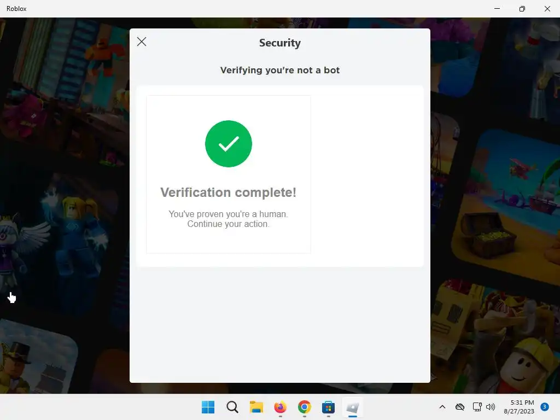Click the "Continue your action." text
This screenshot has height=420, width=560.
pos(228,224)
